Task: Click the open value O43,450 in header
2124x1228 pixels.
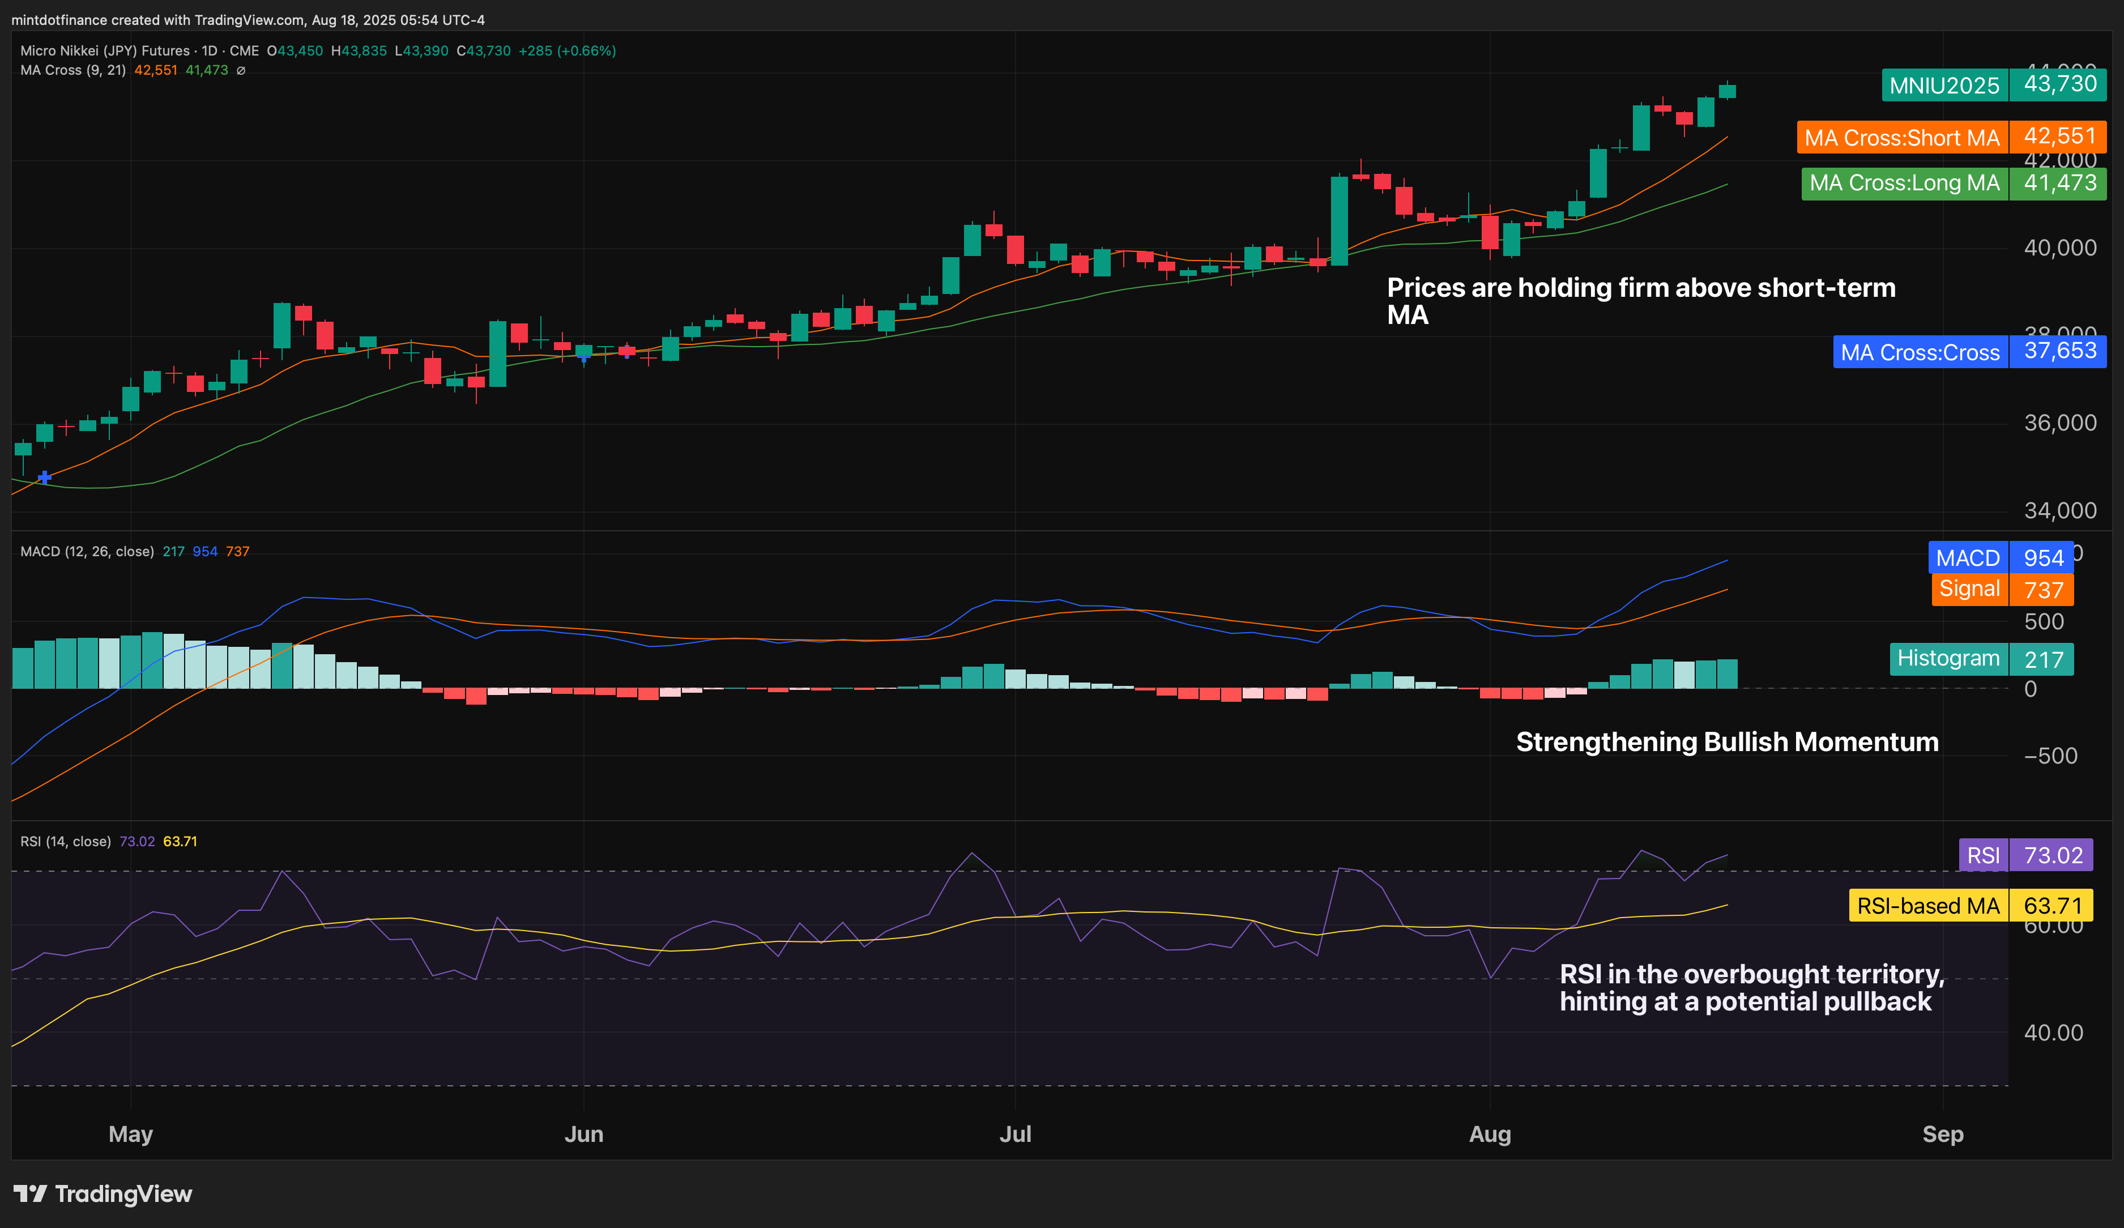Action: [x=295, y=50]
